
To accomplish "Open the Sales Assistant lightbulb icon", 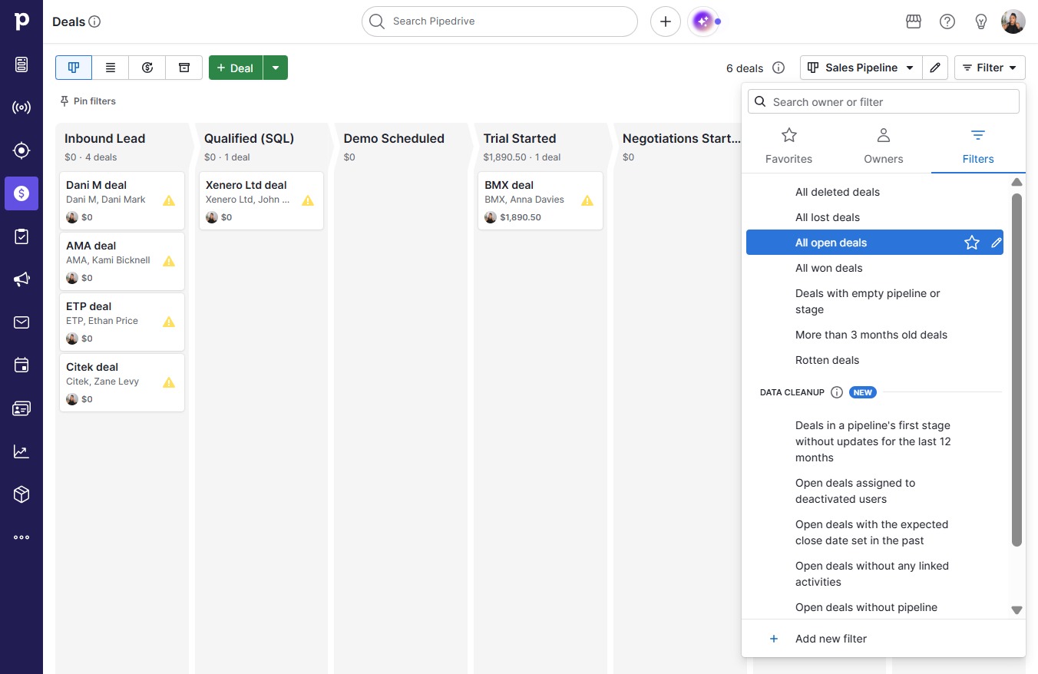I will pos(981,21).
